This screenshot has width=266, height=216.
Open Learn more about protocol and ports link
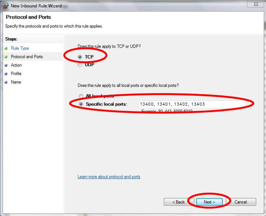pyautogui.click(x=109, y=177)
